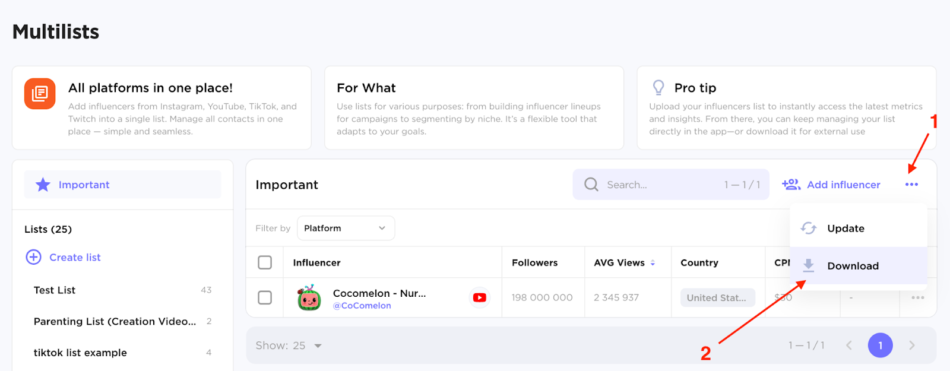Screen dimensions: 950x371
Task: Open the Cocomelon row's three-dot menu
Action: point(917,297)
